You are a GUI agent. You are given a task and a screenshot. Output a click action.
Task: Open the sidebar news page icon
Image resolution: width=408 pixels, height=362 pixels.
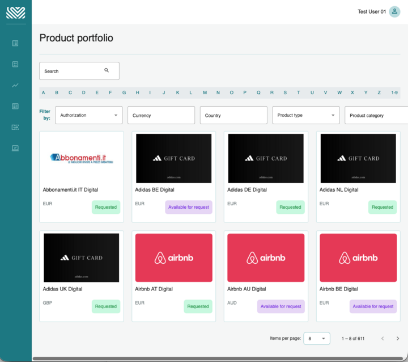pos(15,106)
